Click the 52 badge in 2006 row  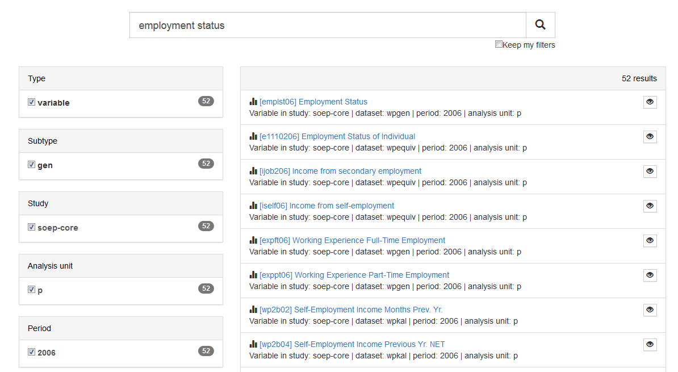(206, 351)
